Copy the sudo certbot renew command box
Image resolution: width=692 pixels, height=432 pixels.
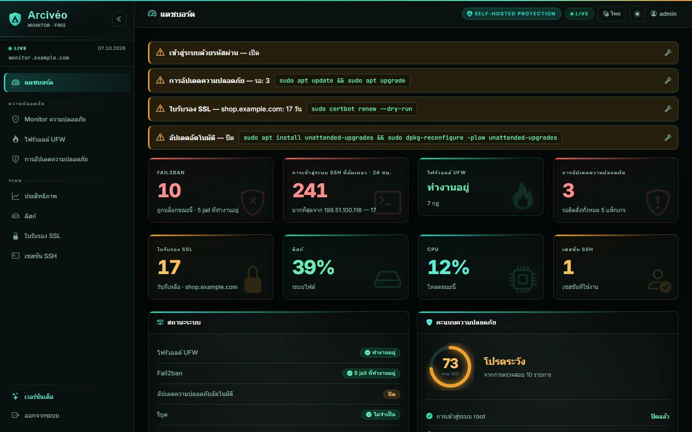362,109
